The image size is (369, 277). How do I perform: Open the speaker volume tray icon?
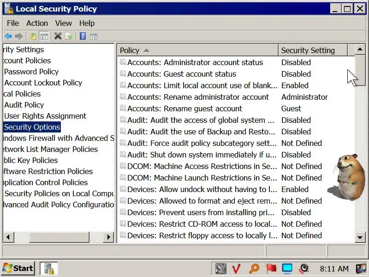[304, 269]
